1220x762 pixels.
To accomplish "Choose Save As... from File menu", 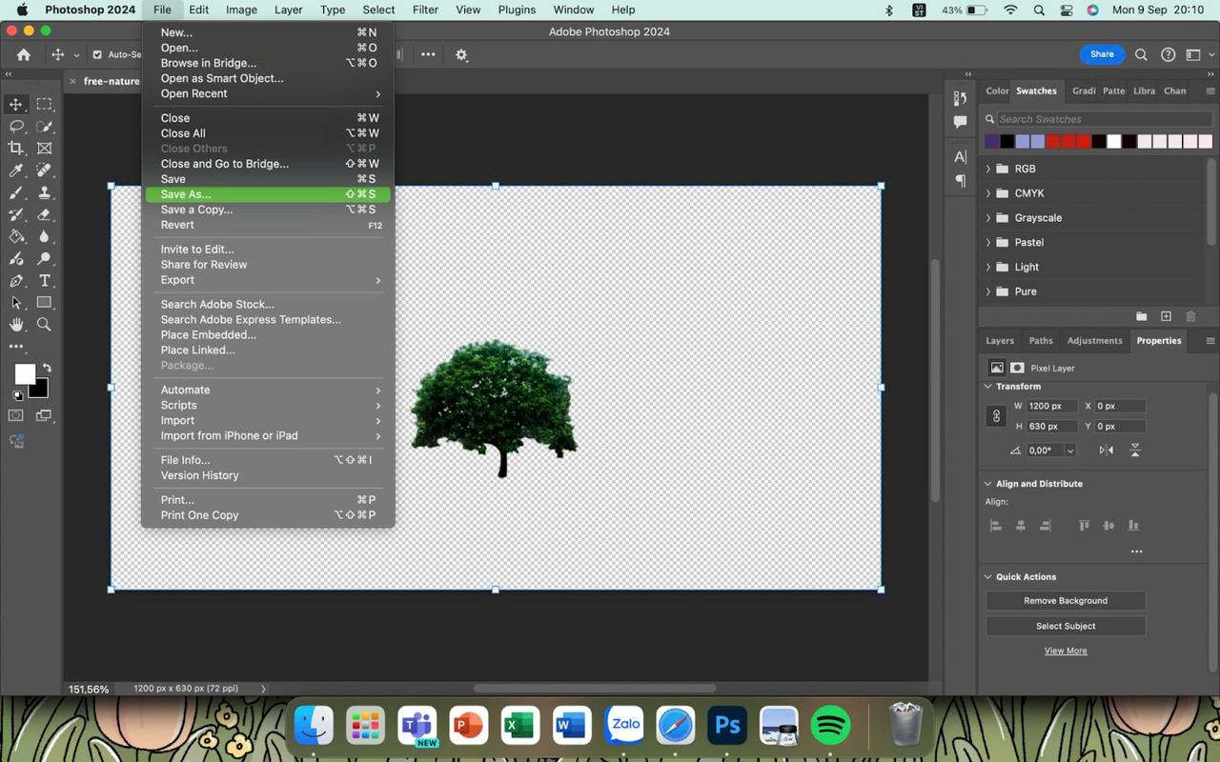I will point(186,194).
